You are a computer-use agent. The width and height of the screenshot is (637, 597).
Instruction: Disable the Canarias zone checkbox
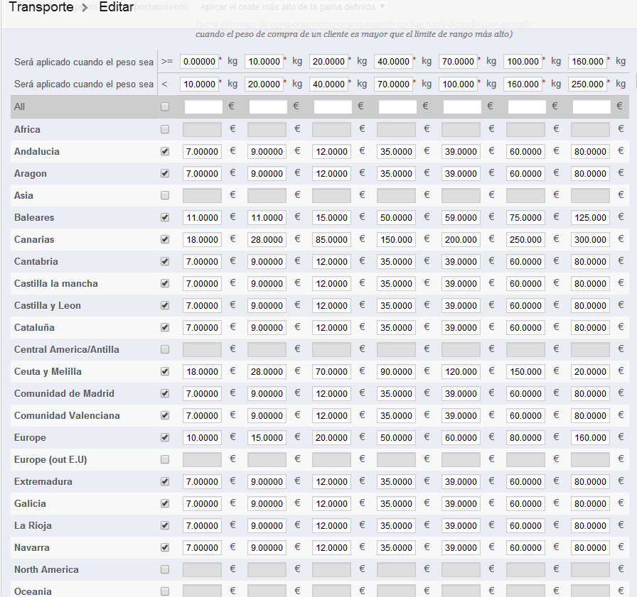(164, 239)
